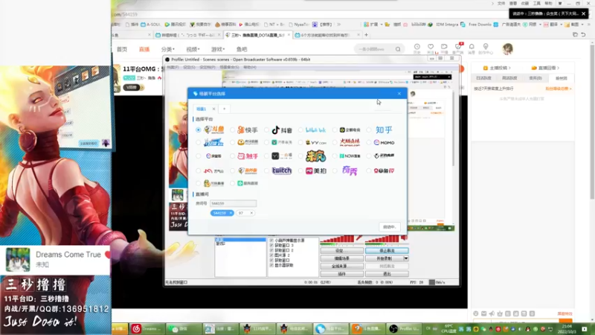Open the follow heart icon in Douyu header
Image resolution: width=595 pixels, height=335 pixels.
(431, 47)
